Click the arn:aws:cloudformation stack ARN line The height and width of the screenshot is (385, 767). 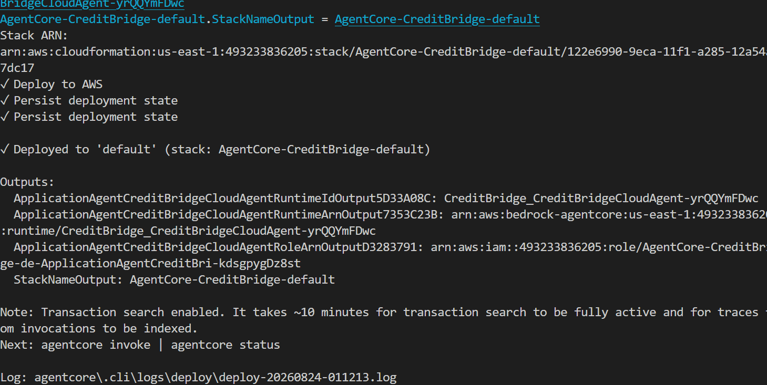383,52
